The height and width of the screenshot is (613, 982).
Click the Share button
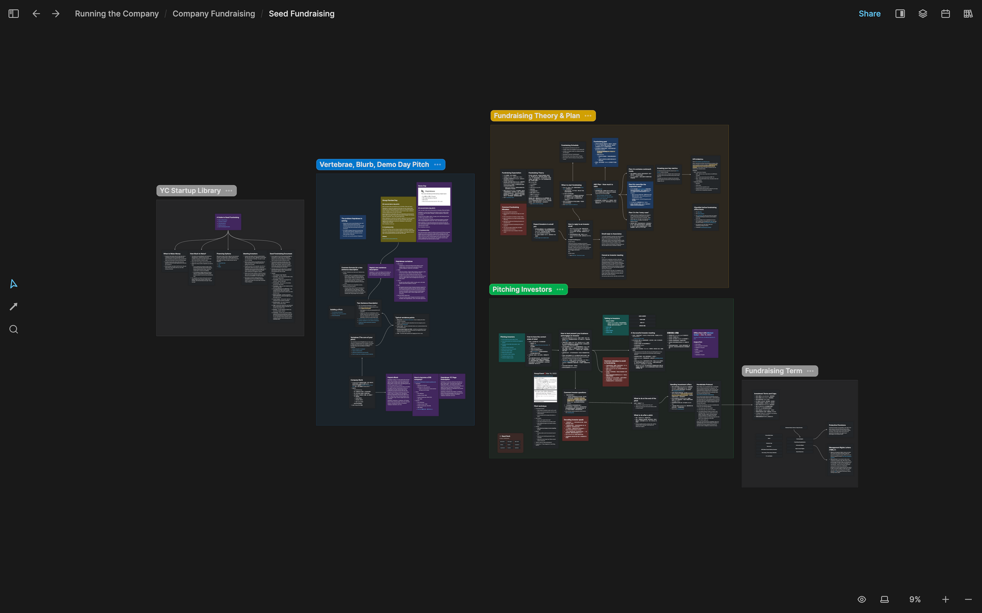click(x=869, y=14)
